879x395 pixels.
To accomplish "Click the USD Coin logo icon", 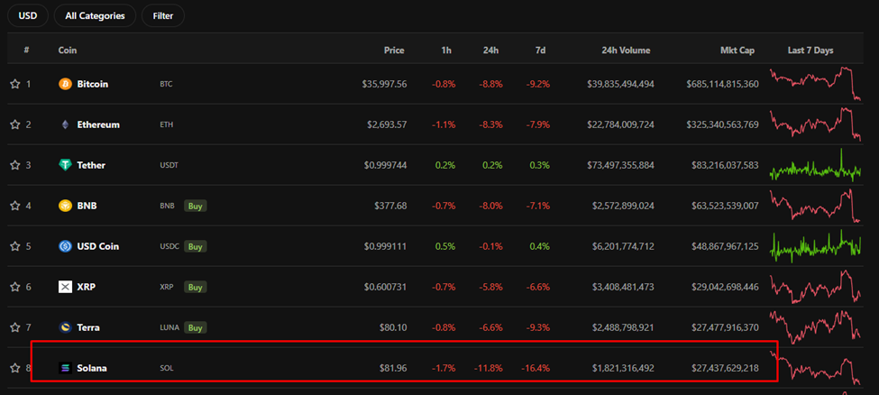I will pos(65,246).
